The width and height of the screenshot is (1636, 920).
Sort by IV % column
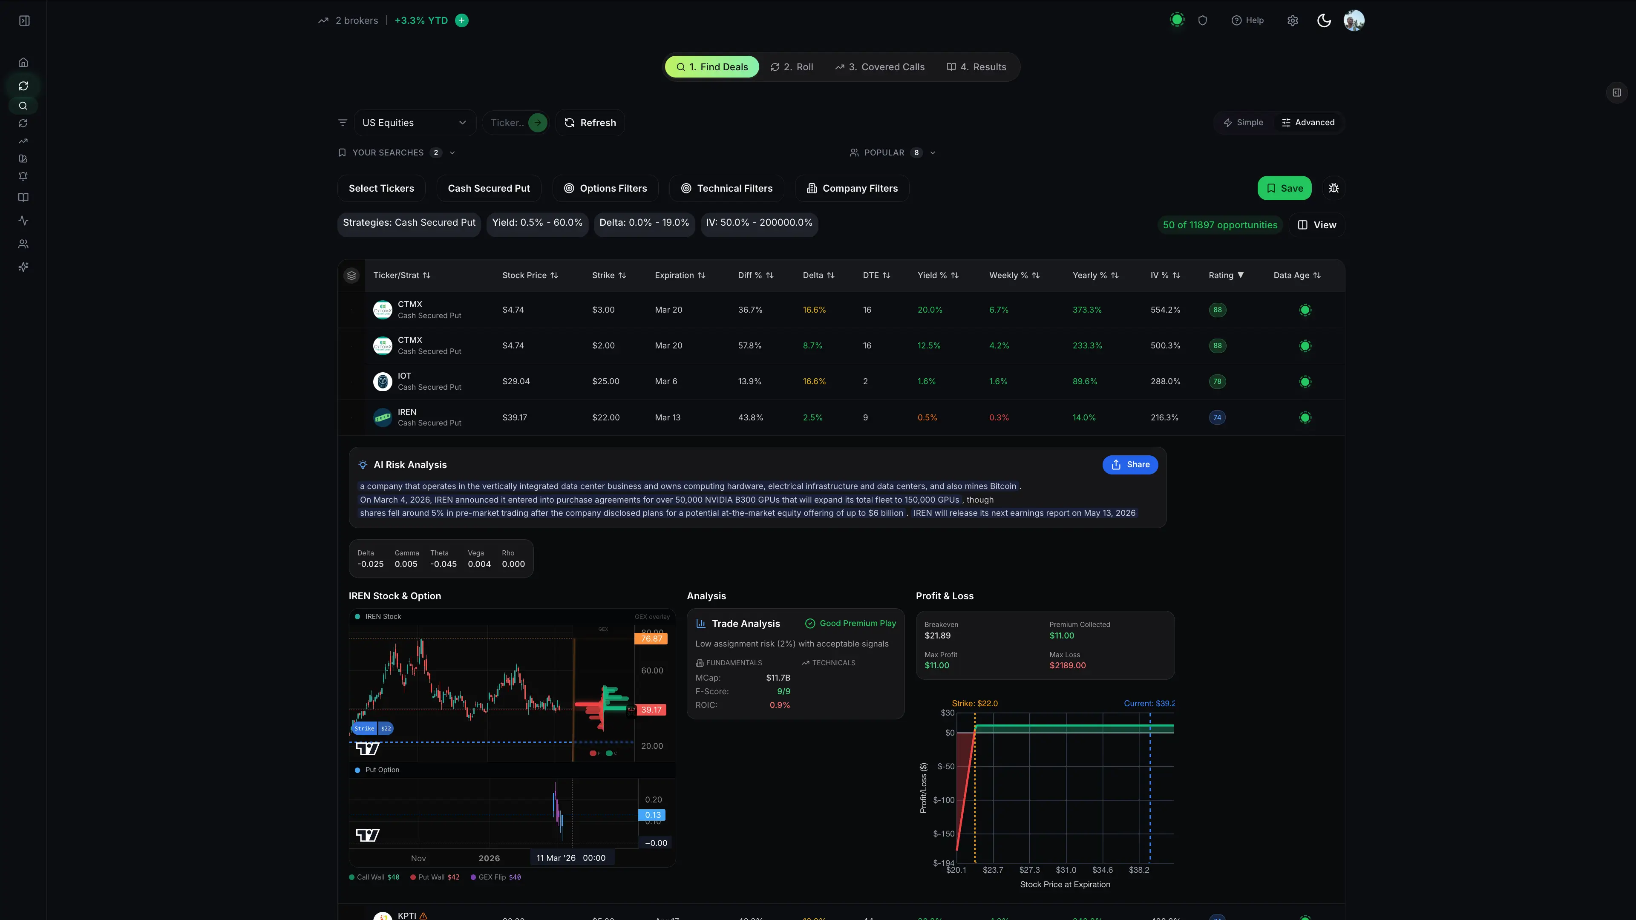click(1165, 276)
